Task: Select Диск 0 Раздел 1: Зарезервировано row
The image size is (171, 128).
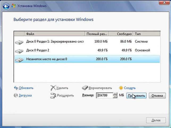Action: pos(87,42)
